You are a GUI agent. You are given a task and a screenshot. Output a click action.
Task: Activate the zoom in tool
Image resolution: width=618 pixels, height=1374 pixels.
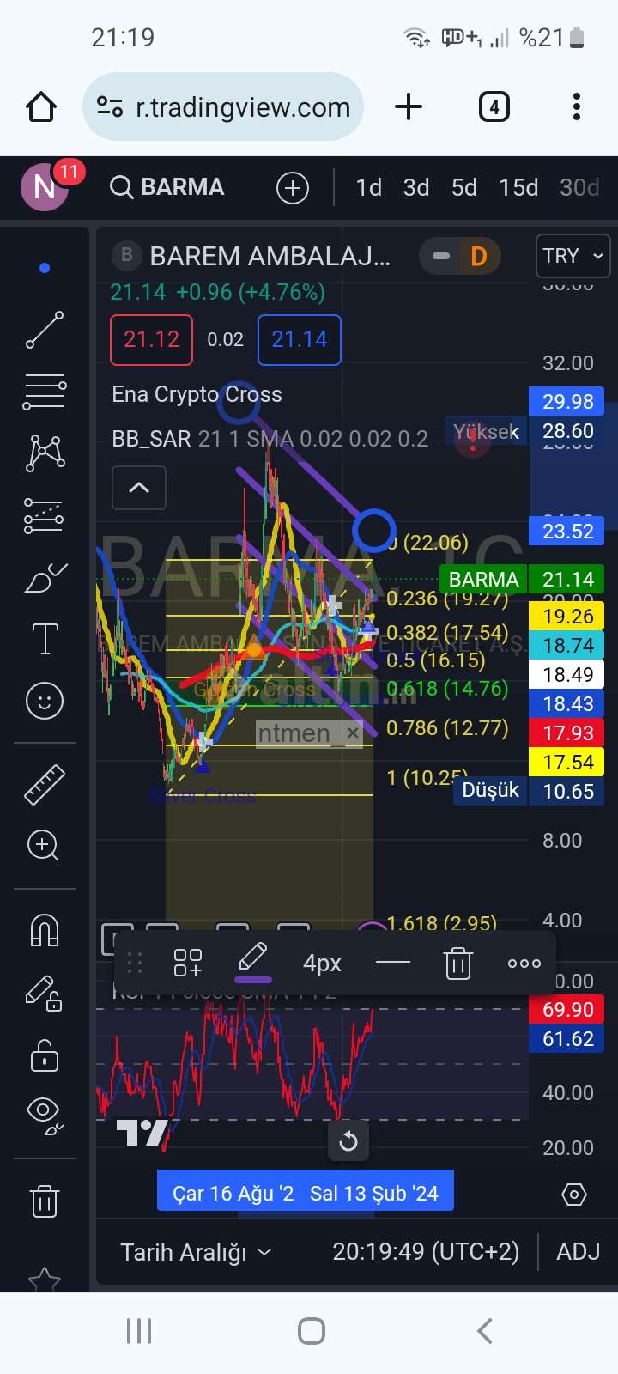pyautogui.click(x=45, y=845)
